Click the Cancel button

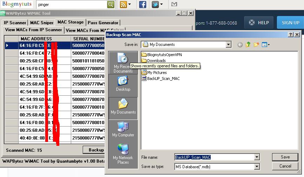(x=285, y=166)
